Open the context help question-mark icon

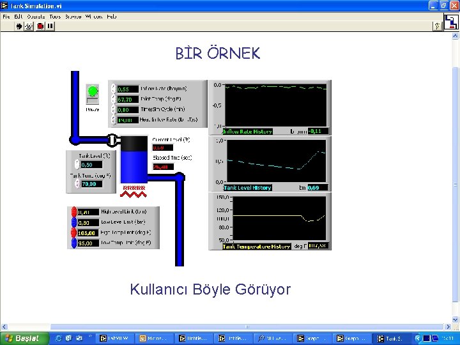(438, 26)
